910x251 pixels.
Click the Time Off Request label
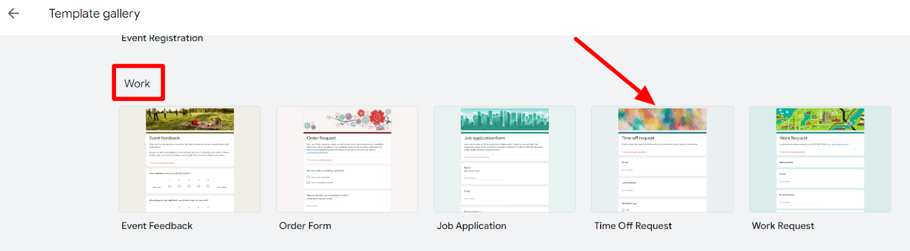(633, 226)
